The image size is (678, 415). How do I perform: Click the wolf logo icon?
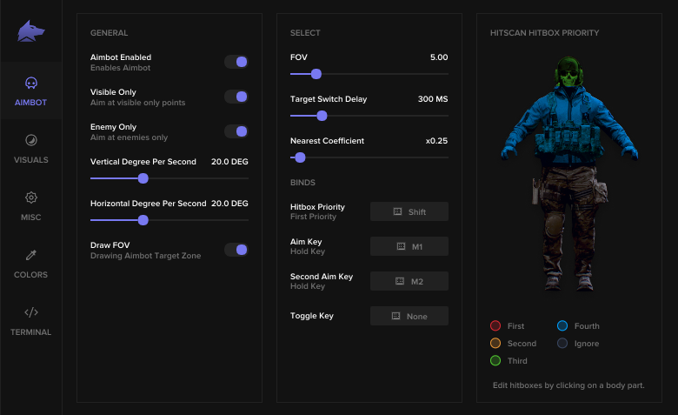(x=31, y=31)
